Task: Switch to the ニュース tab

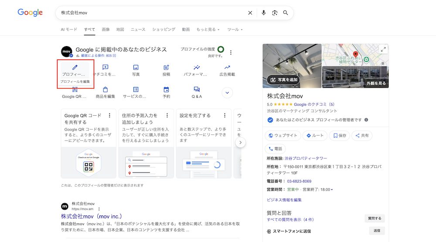Action: tap(138, 30)
